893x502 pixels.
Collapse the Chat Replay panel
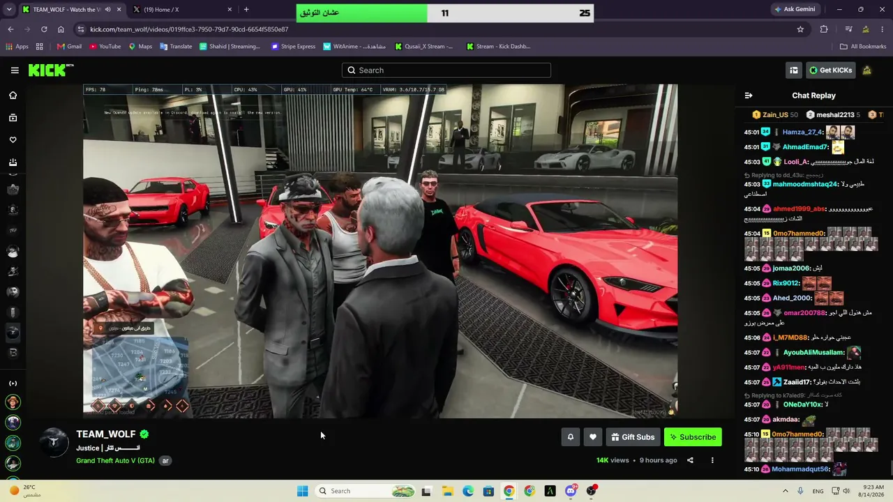point(749,96)
